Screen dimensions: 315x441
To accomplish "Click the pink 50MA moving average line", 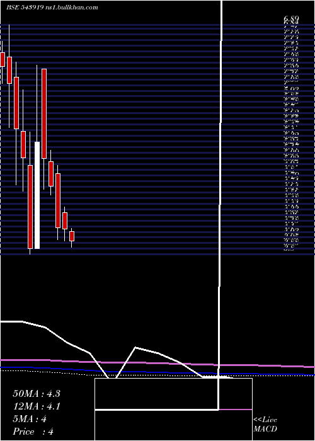I will pyautogui.click(x=157, y=363).
